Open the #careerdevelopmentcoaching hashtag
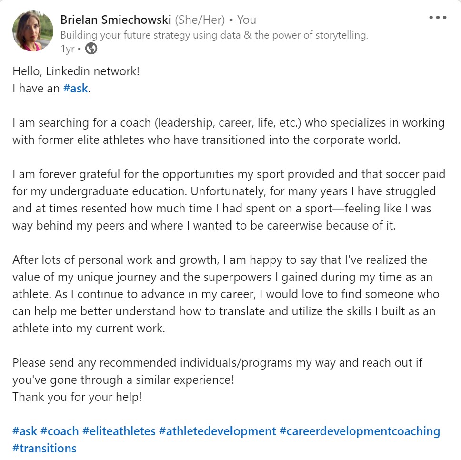 click(360, 431)
